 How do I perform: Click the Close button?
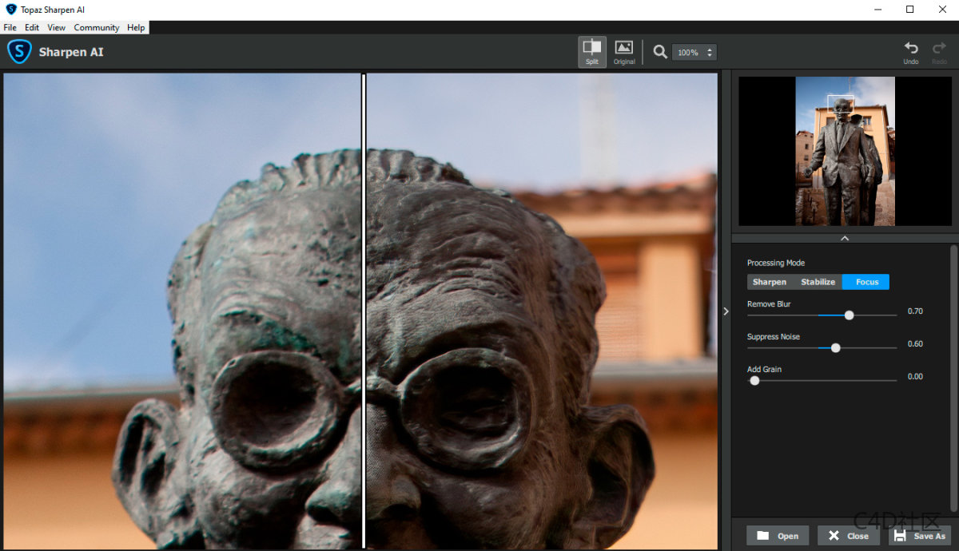click(x=848, y=535)
